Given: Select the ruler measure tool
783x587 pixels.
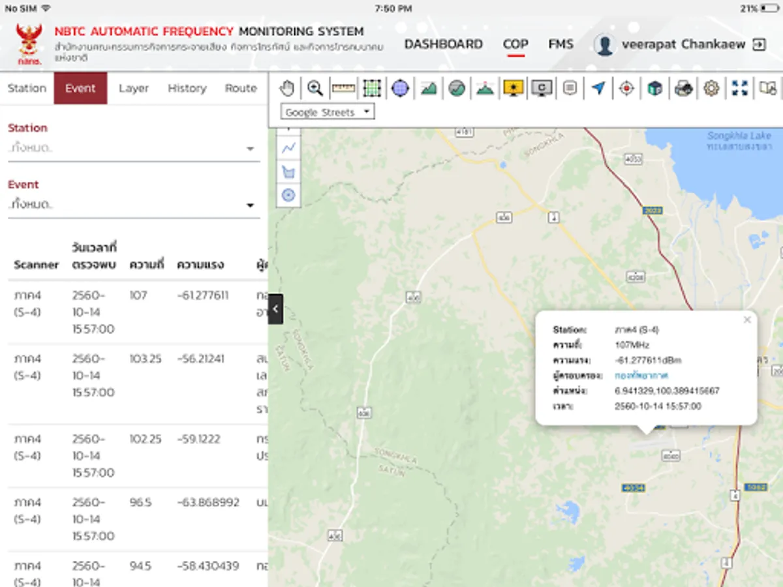Looking at the screenshot, I should pos(343,88).
